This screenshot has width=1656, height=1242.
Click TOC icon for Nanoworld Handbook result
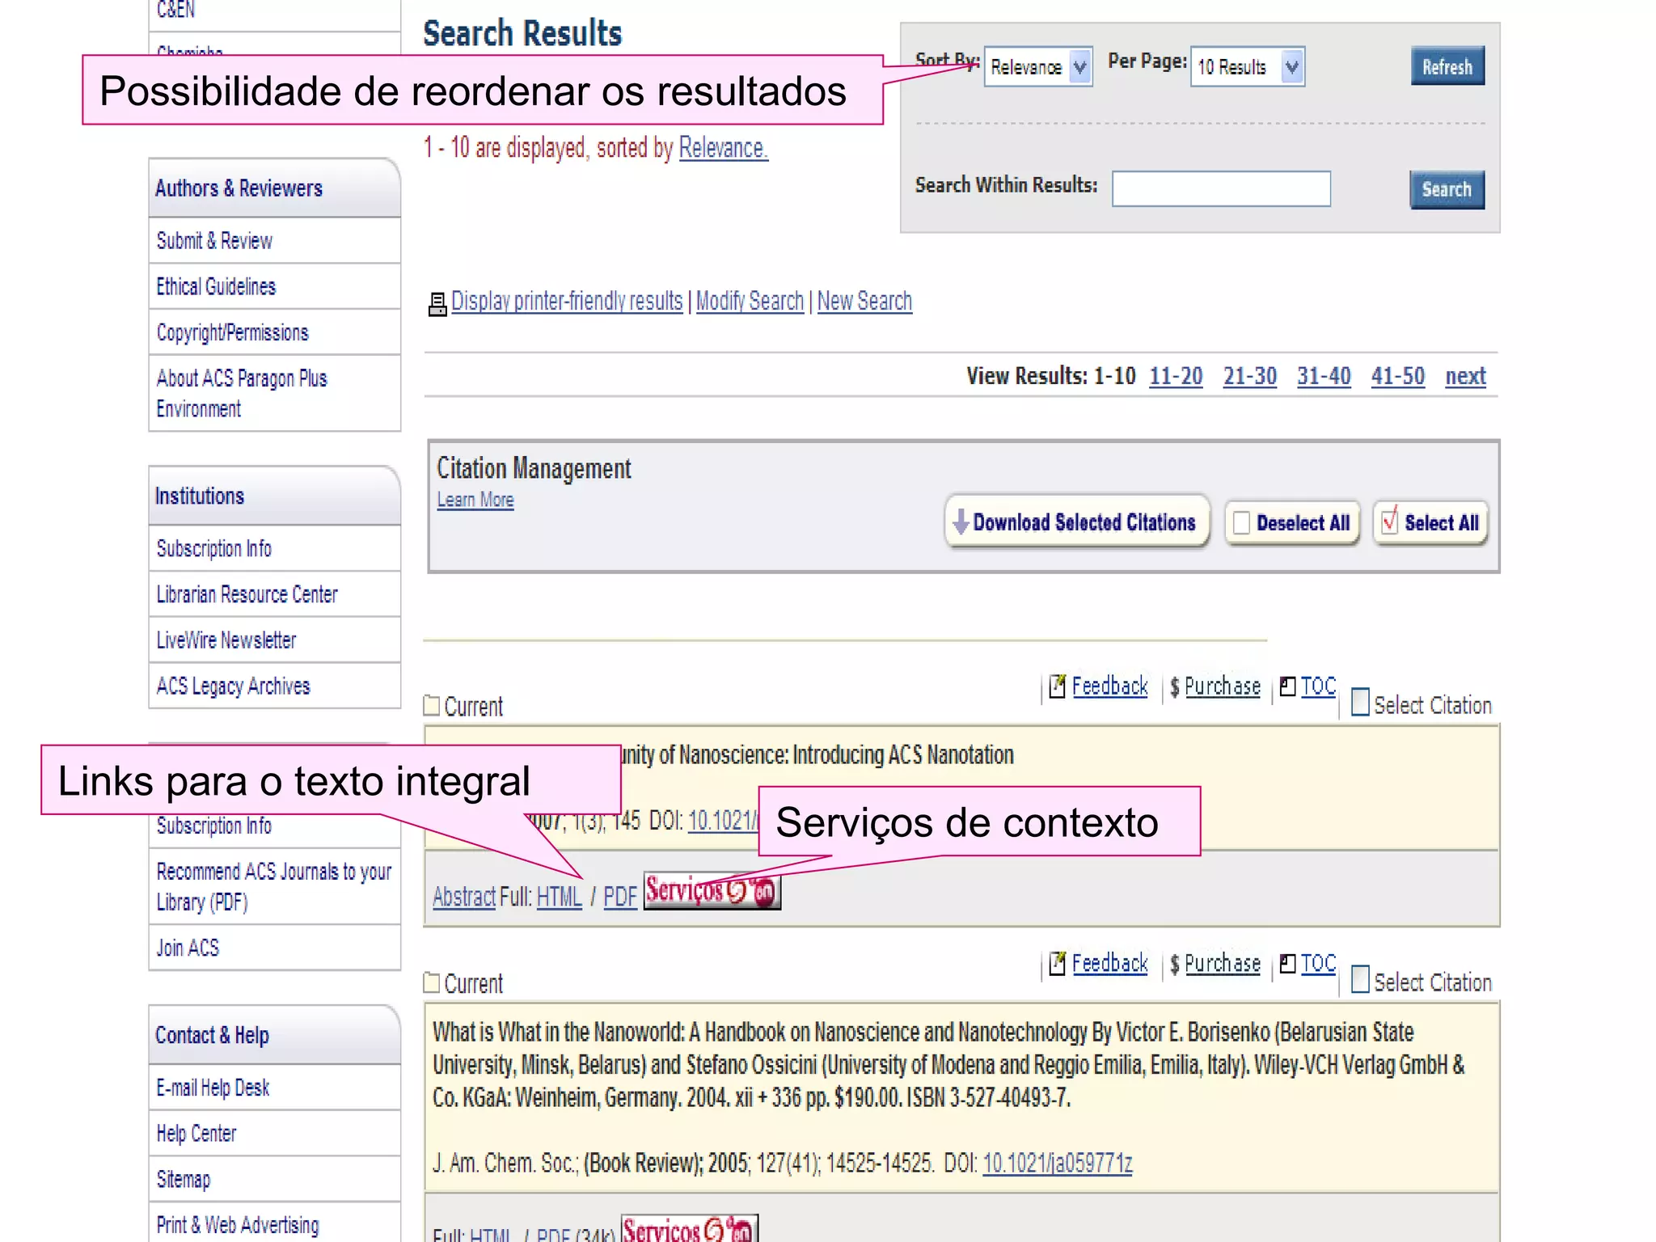coord(1288,964)
